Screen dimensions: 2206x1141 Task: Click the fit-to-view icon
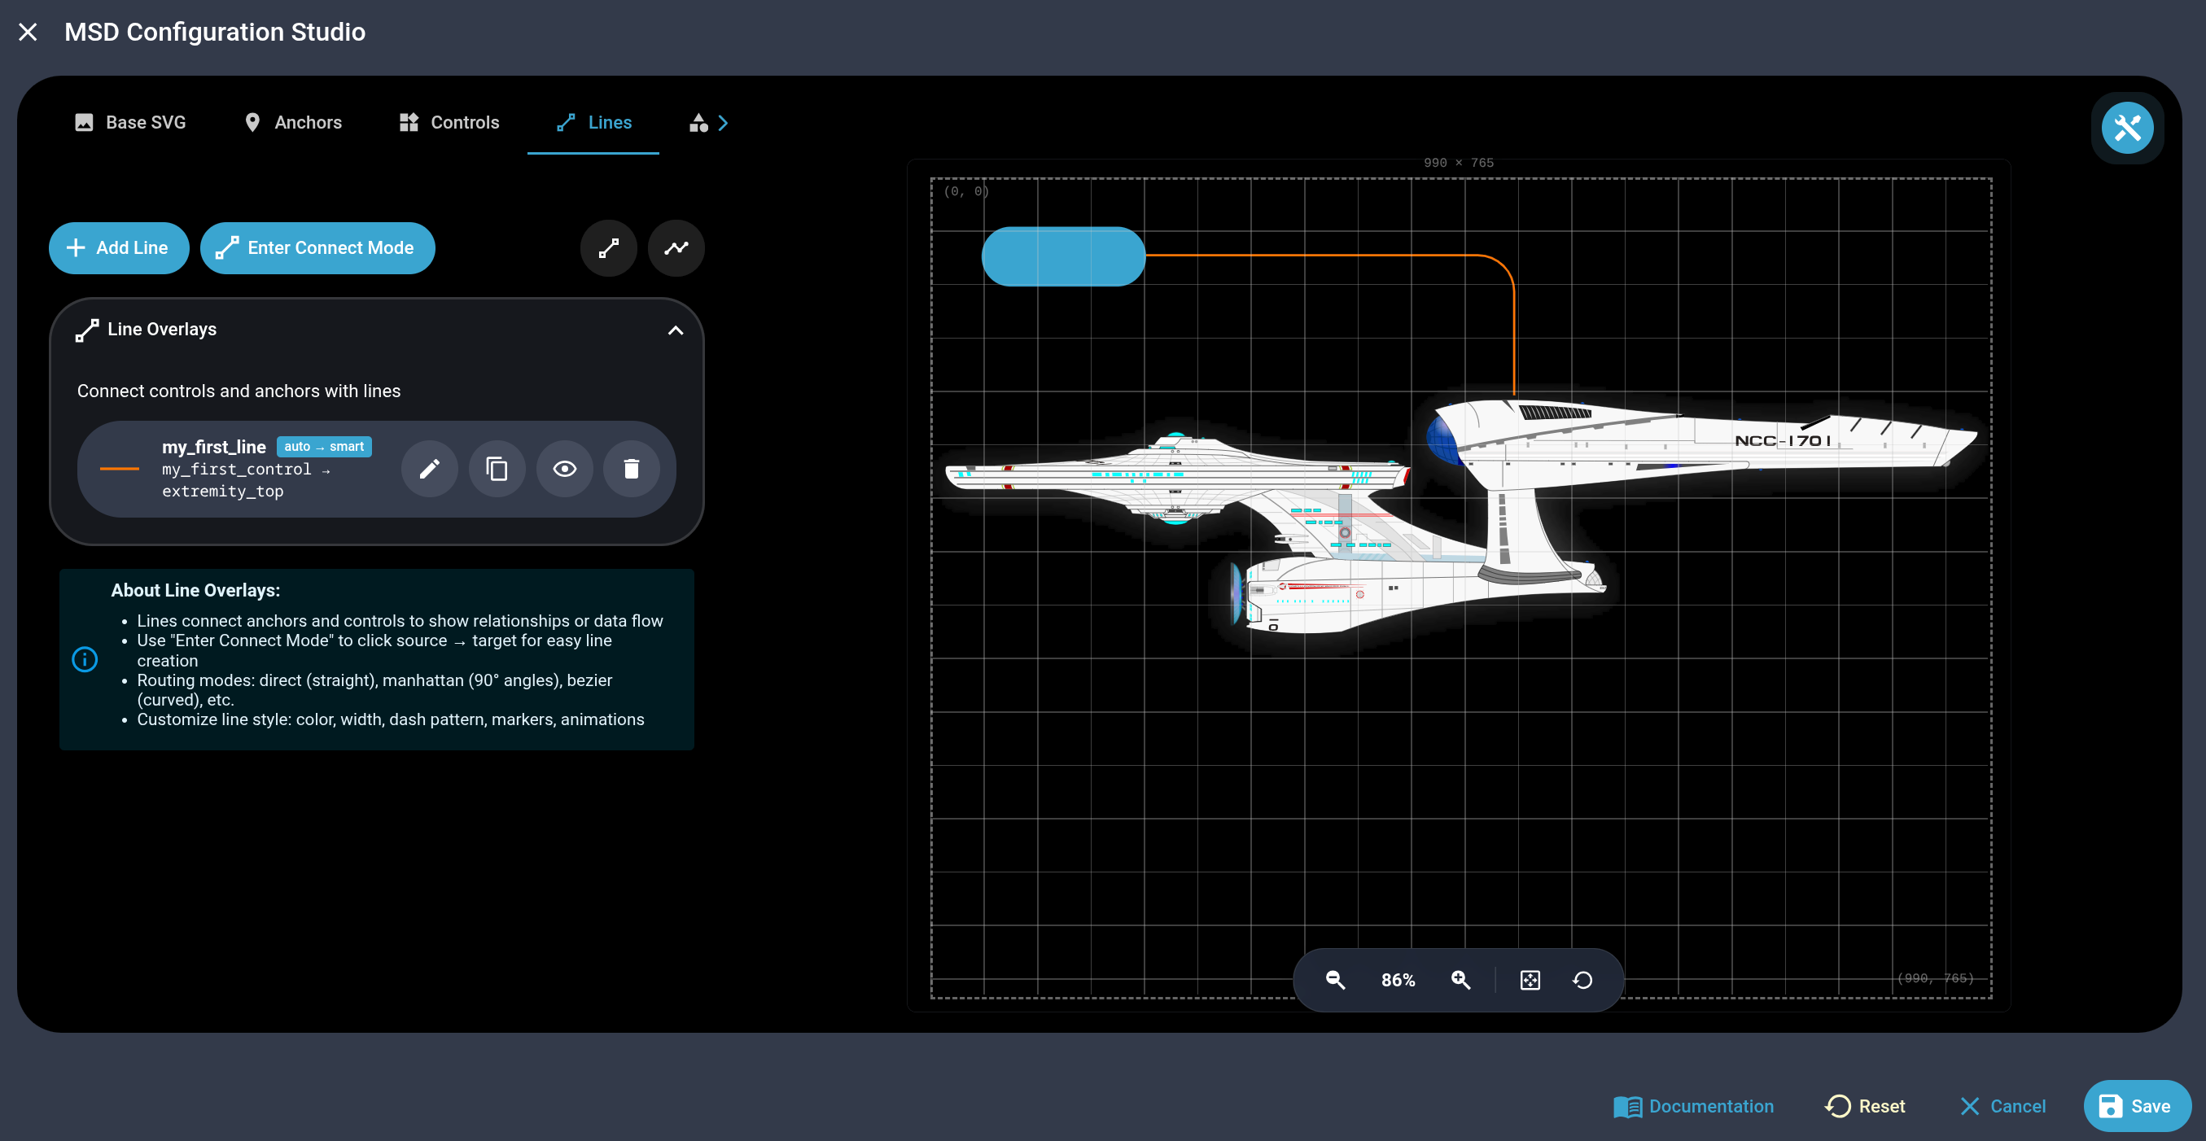pyautogui.click(x=1530, y=980)
